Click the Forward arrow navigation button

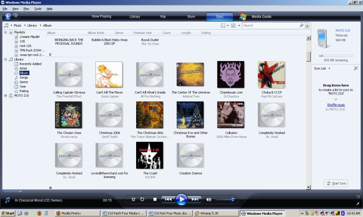[x=15, y=16]
